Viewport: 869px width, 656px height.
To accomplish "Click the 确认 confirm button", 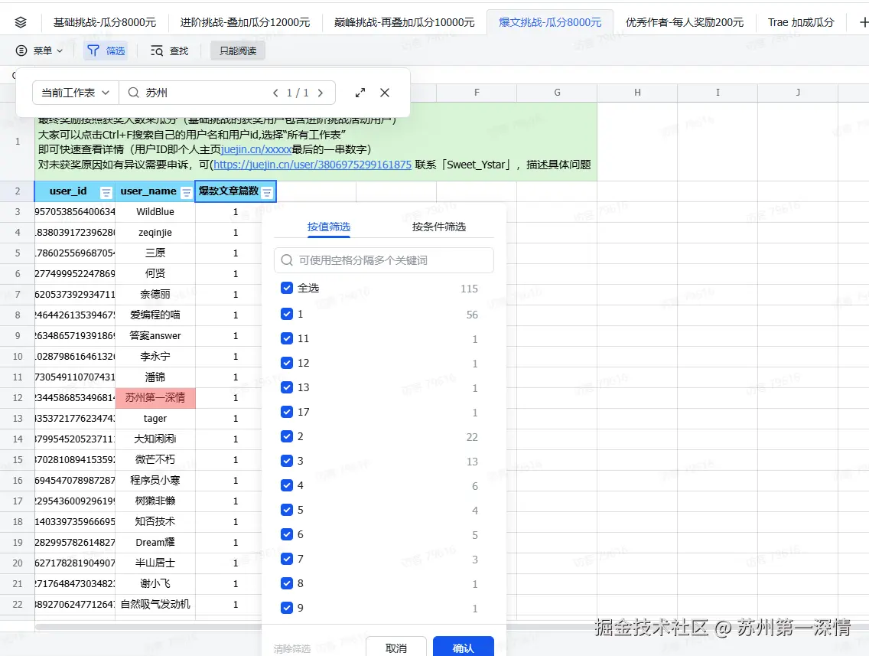I will (463, 648).
